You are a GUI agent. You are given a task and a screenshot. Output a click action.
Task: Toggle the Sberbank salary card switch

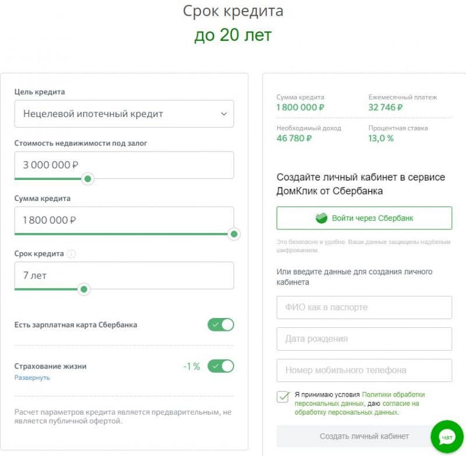coord(221,324)
